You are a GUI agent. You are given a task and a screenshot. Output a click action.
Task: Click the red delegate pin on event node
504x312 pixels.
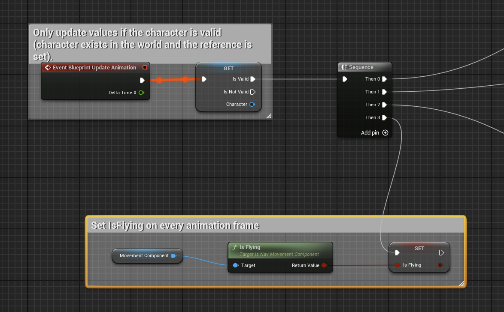pos(145,68)
